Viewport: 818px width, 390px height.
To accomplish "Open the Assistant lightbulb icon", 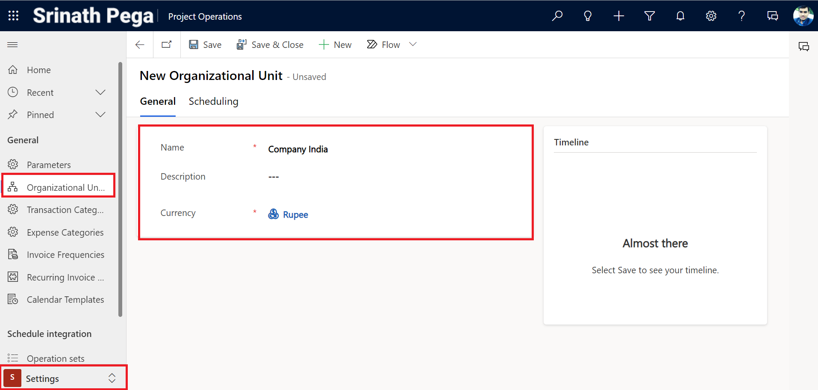I will [x=588, y=16].
